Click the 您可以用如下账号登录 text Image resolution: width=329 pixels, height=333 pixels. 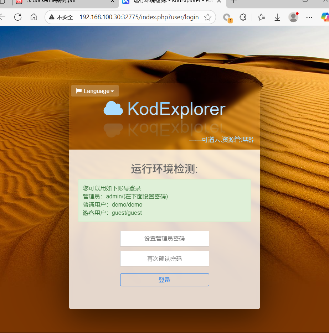pyautogui.click(x=112, y=188)
